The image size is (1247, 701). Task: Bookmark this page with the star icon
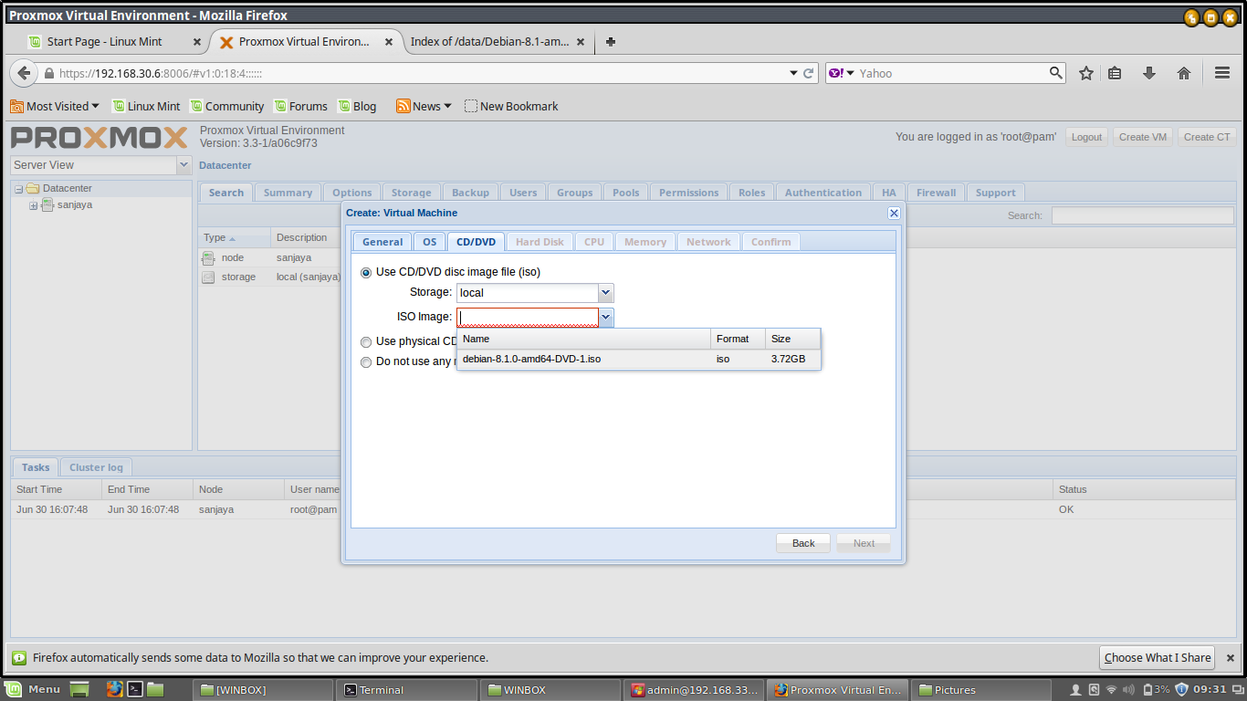coord(1086,73)
